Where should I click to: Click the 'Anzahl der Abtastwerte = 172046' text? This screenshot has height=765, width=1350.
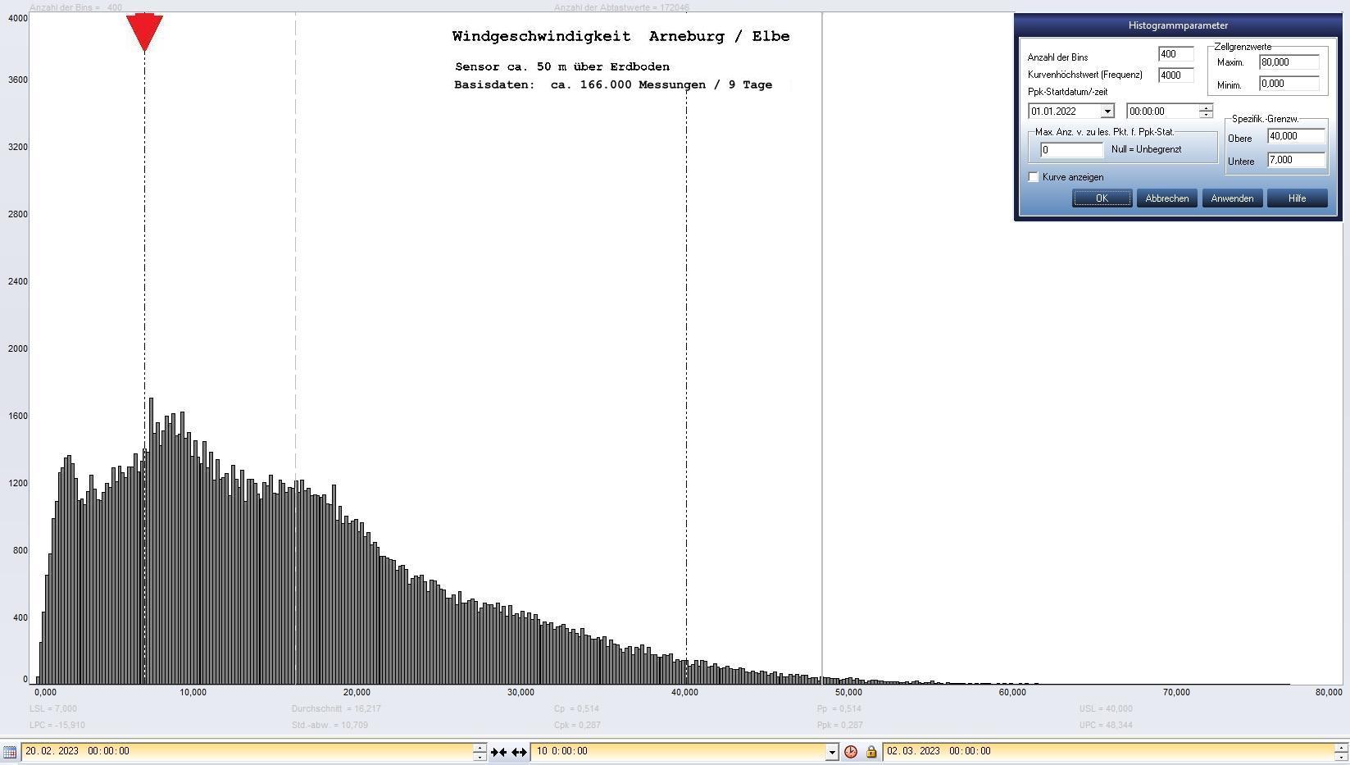pos(621,7)
